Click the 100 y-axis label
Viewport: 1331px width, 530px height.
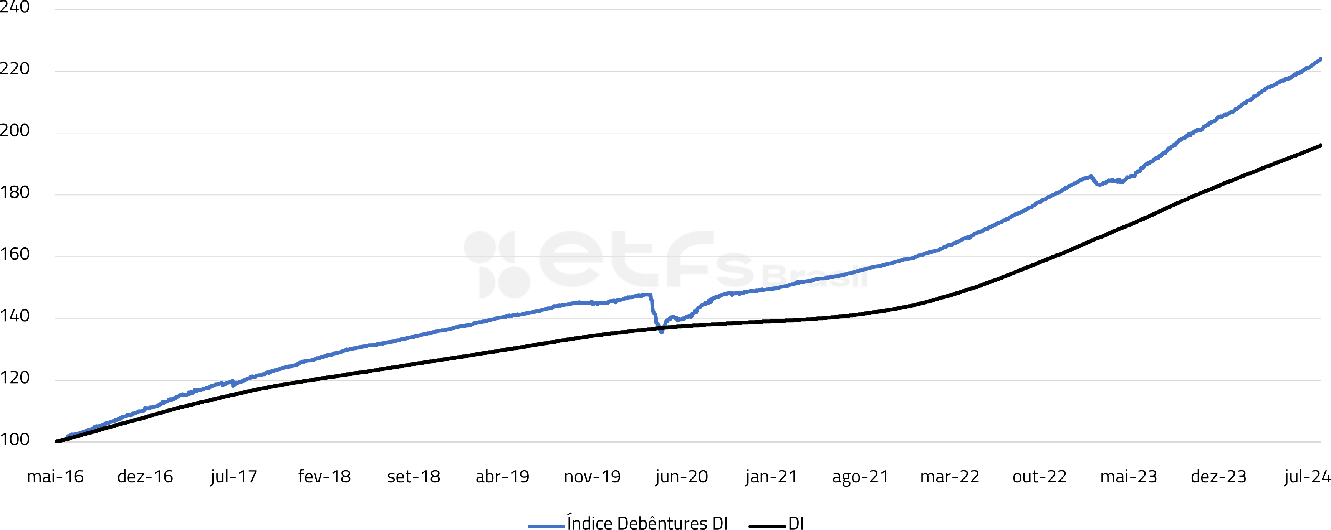(x=15, y=440)
